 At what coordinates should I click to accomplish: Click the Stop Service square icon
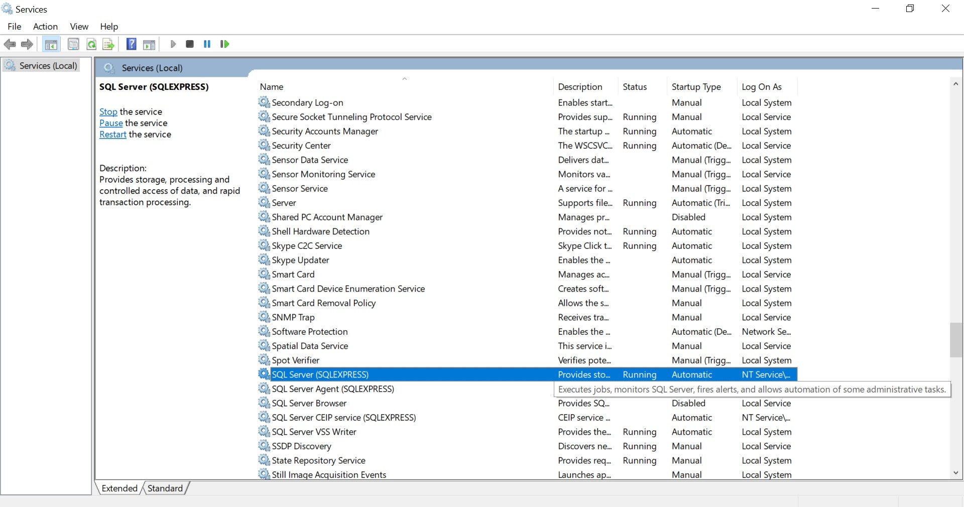(x=189, y=44)
